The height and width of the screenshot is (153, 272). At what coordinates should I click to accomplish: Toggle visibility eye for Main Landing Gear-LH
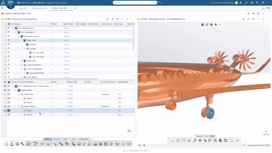(9, 36)
